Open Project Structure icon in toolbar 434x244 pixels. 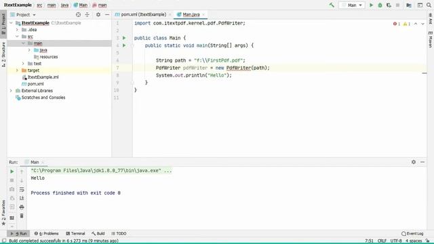(x=409, y=5)
